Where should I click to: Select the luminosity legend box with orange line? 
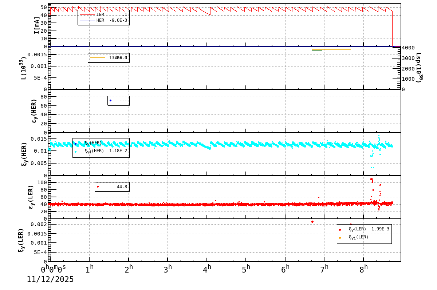pos(109,58)
